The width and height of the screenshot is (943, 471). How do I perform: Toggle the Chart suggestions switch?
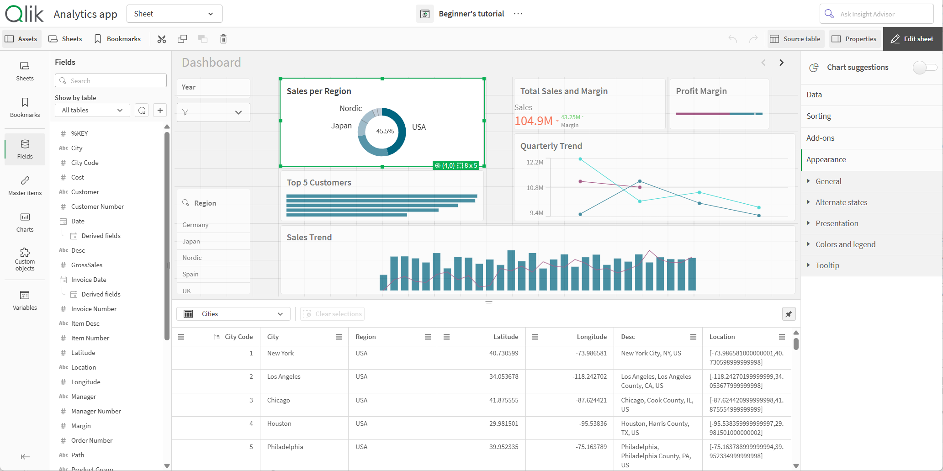pyautogui.click(x=924, y=68)
